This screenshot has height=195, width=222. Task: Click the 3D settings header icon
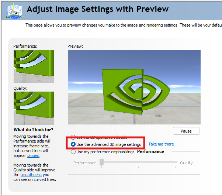point(15,11)
